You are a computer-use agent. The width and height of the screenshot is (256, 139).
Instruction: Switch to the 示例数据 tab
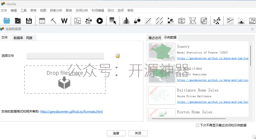pos(170,38)
